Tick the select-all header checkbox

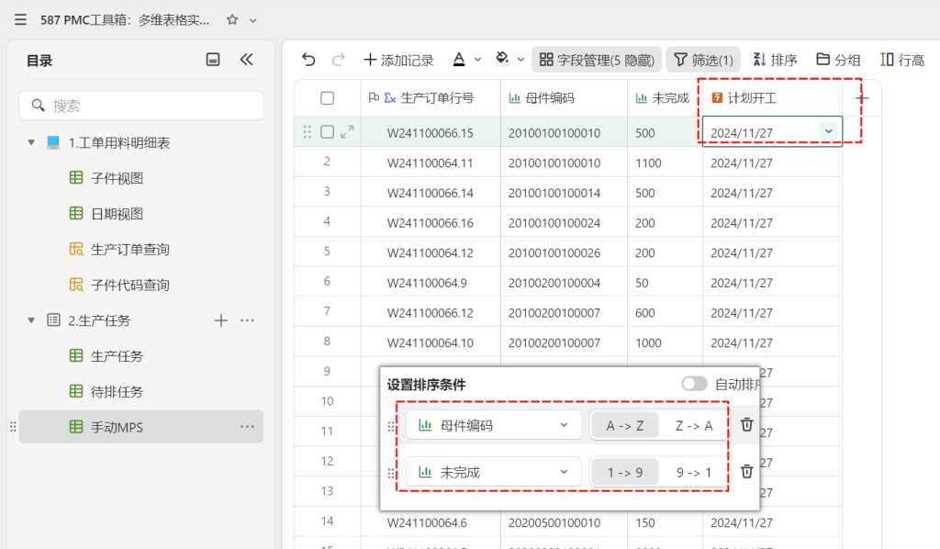click(x=328, y=97)
